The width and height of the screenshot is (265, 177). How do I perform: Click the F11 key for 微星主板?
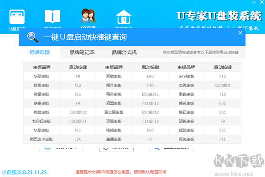(78, 94)
